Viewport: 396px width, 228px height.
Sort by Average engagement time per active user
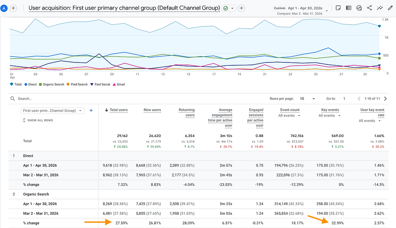pos(220,118)
